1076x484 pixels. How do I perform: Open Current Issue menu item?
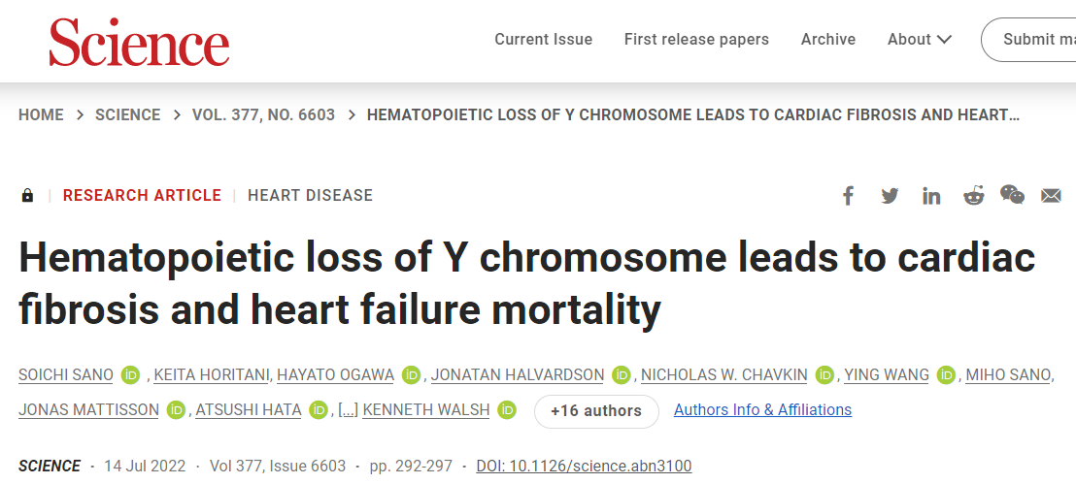click(x=543, y=40)
